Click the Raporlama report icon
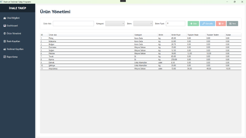 pos(5,57)
